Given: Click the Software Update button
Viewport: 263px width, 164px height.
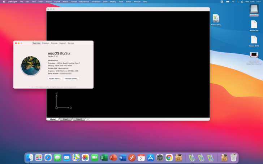Looking at the screenshot, I should click(x=72, y=78).
